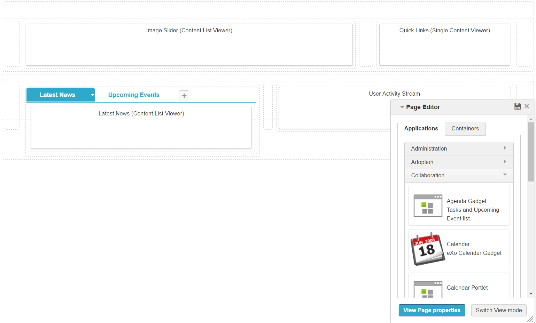Image resolution: width=536 pixels, height=323 pixels.
Task: Select the Image Slider Content List Viewer
Action: pyautogui.click(x=189, y=45)
